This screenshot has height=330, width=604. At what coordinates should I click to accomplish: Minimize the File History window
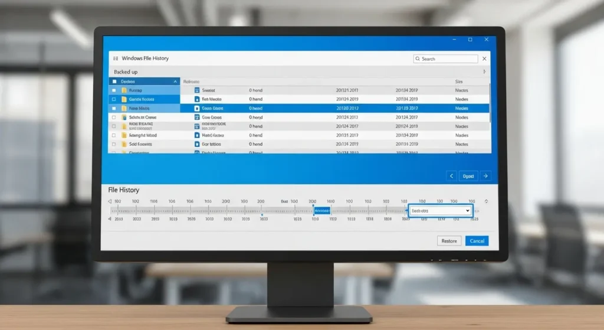pyautogui.click(x=455, y=40)
